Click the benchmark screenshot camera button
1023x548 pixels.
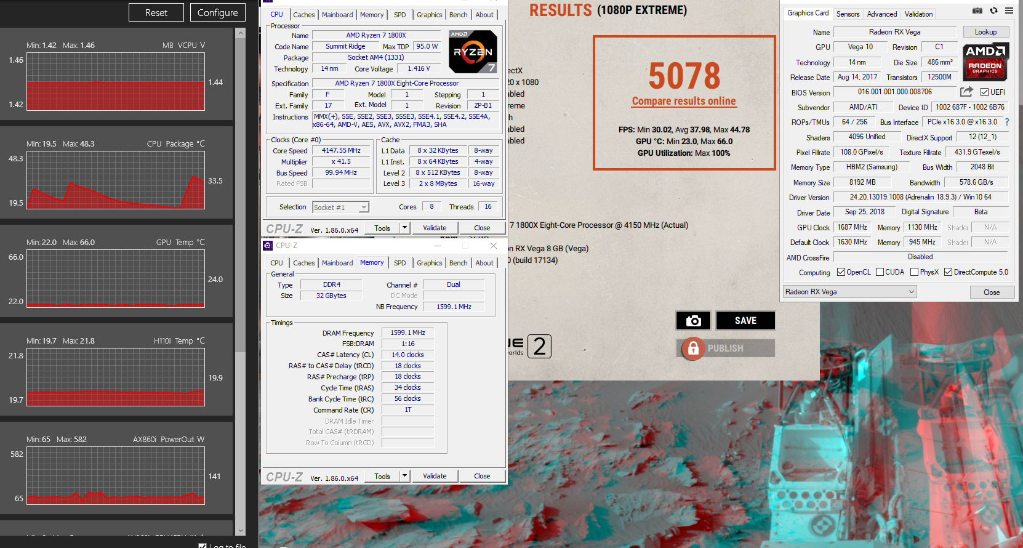pos(693,320)
